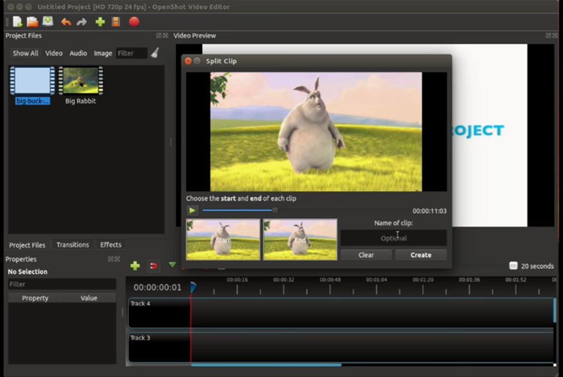This screenshot has width=563, height=377.
Task: Click the End thumbnail button
Action: pos(300,240)
